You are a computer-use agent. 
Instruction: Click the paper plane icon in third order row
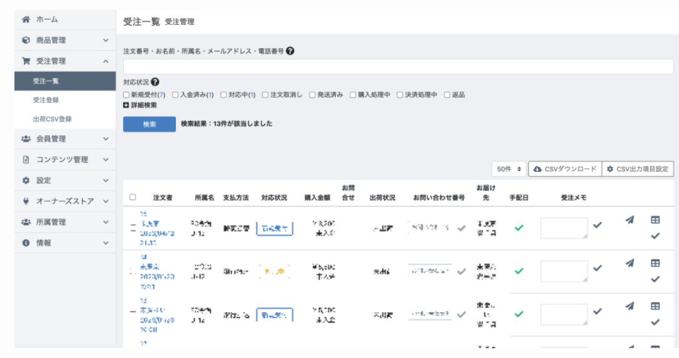pos(629,306)
